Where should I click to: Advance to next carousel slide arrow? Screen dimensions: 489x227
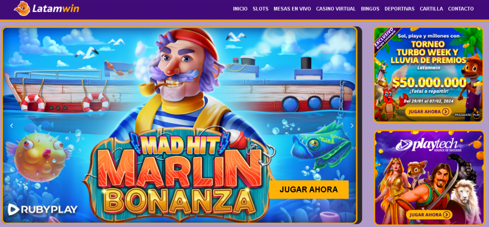(x=352, y=126)
